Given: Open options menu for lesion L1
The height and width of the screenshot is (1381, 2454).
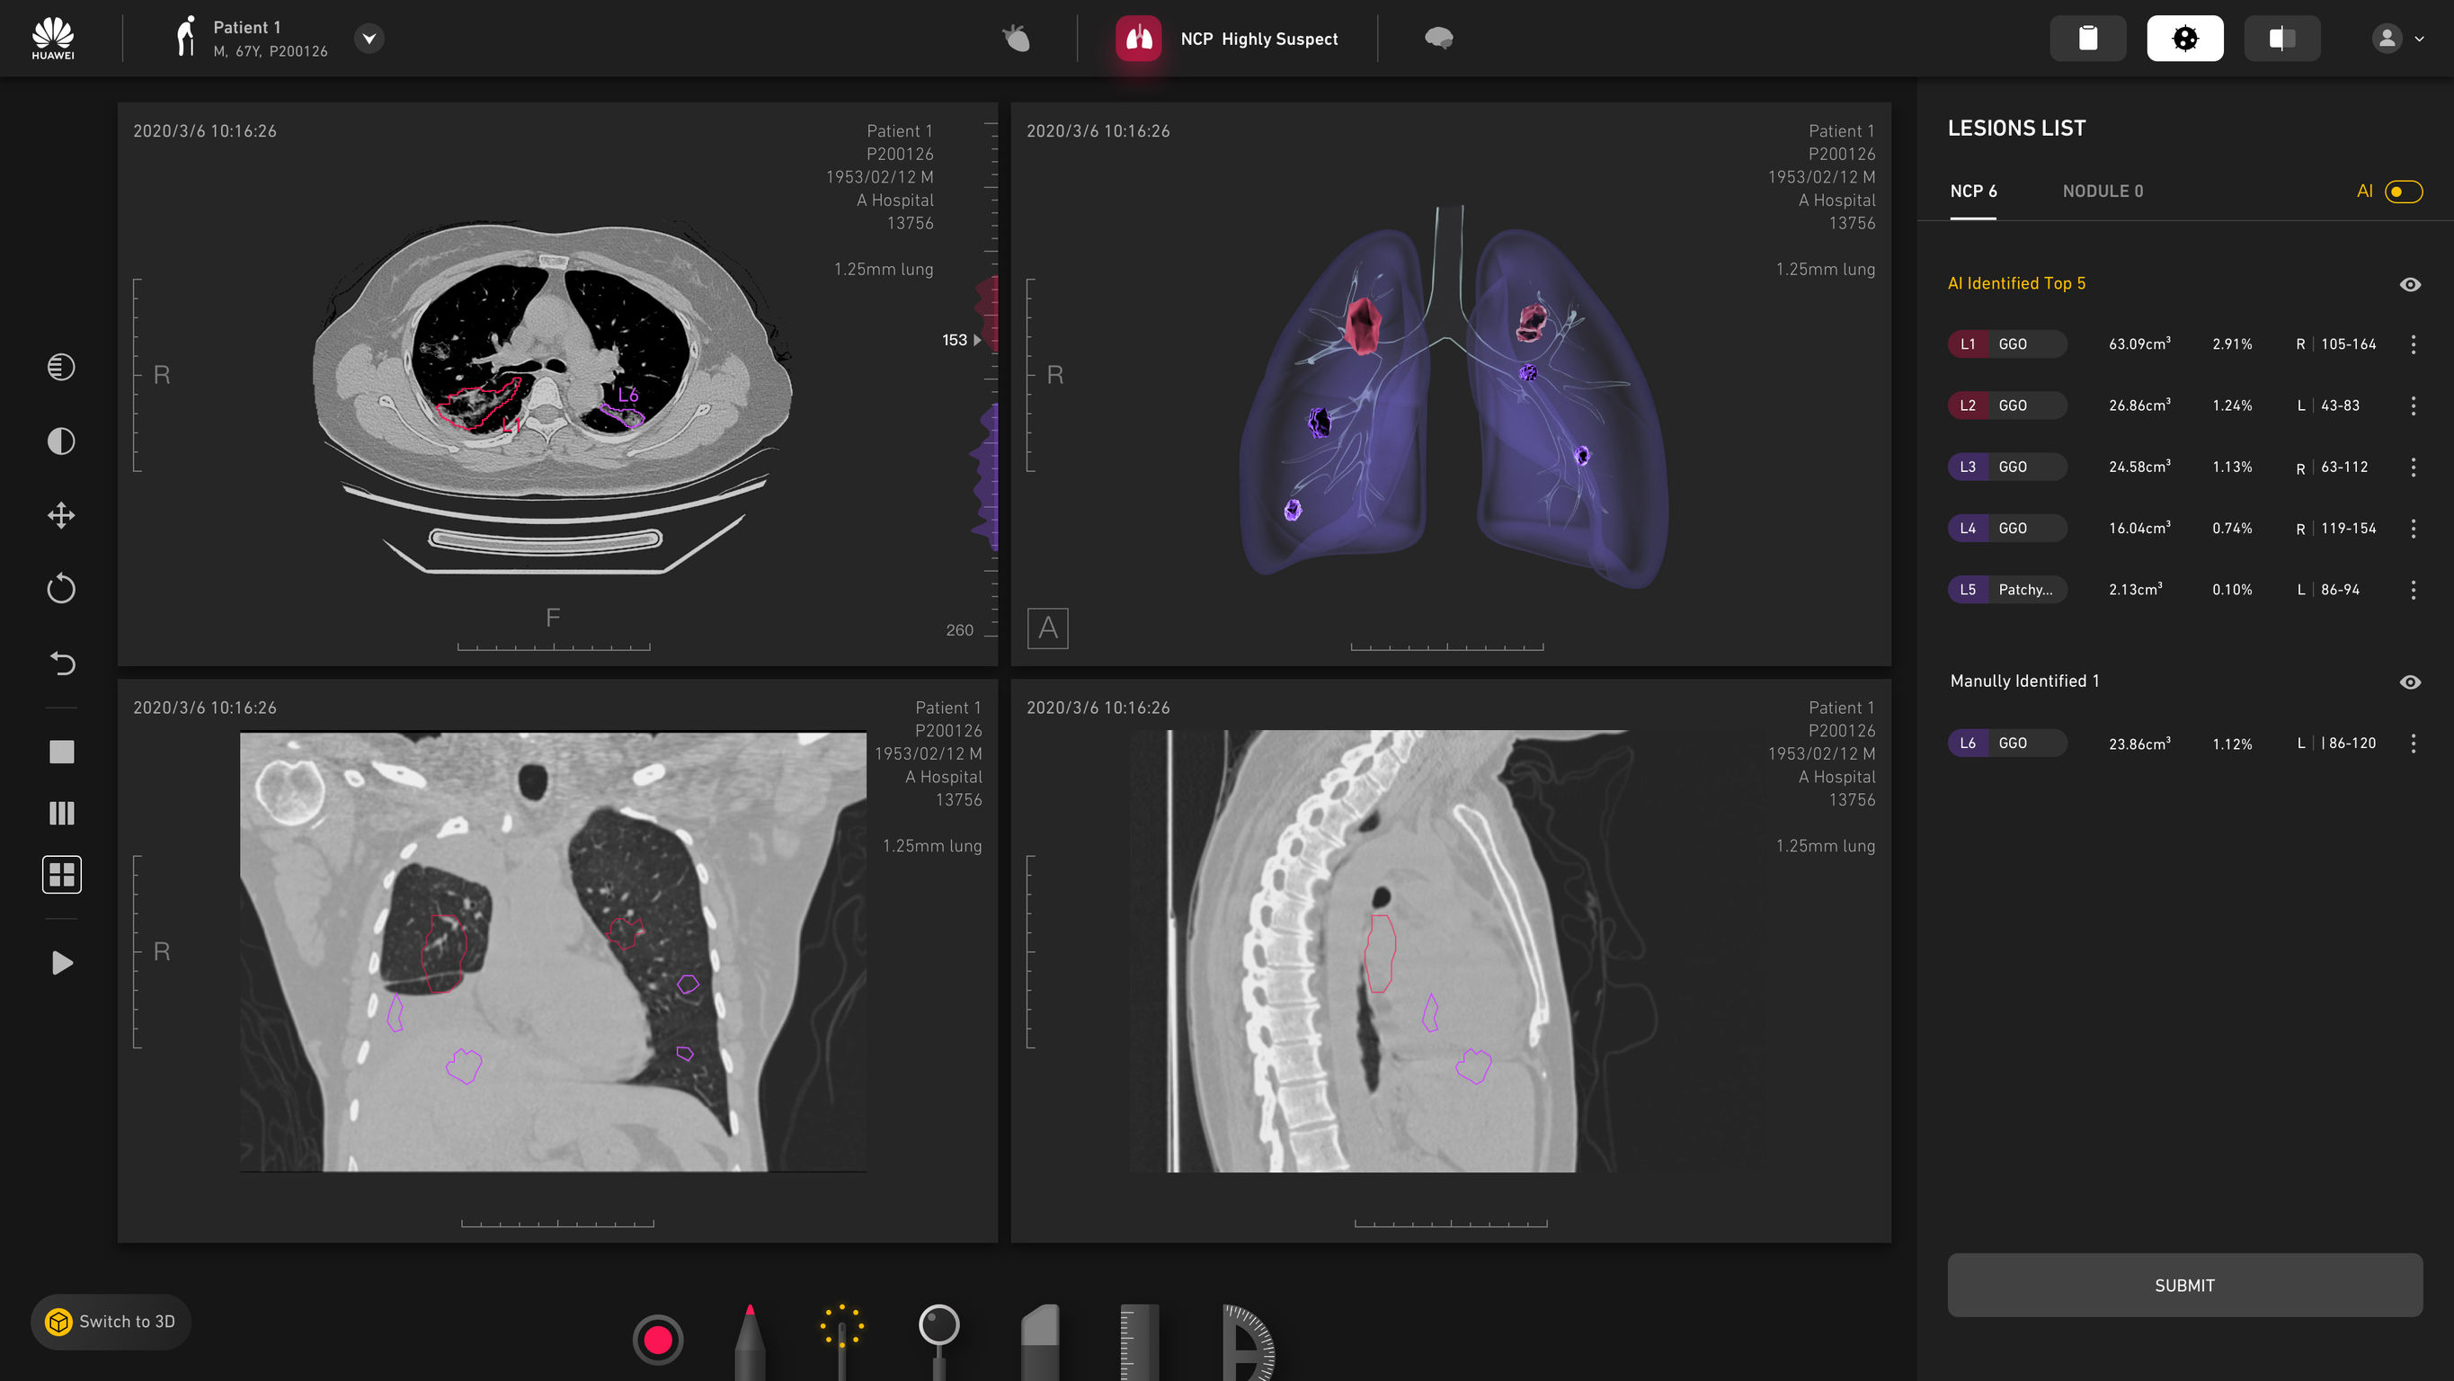Looking at the screenshot, I should tap(2413, 344).
